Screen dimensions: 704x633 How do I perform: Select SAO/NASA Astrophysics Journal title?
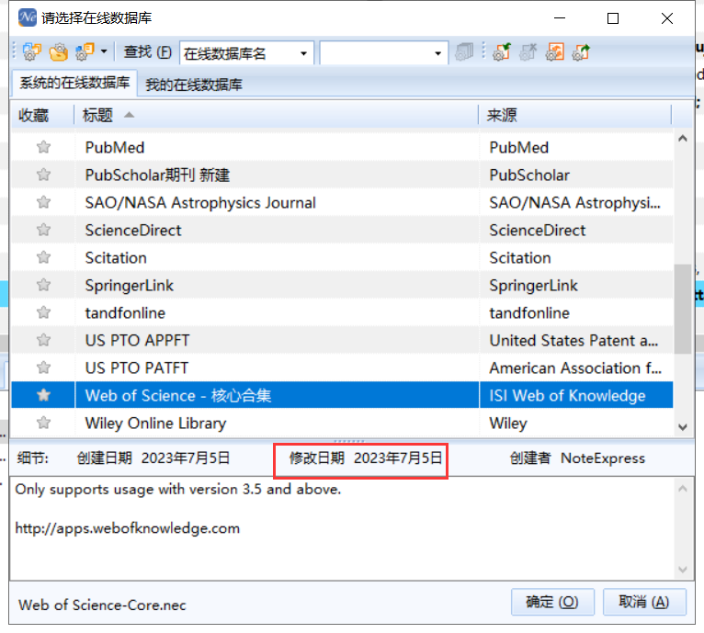tap(200, 202)
